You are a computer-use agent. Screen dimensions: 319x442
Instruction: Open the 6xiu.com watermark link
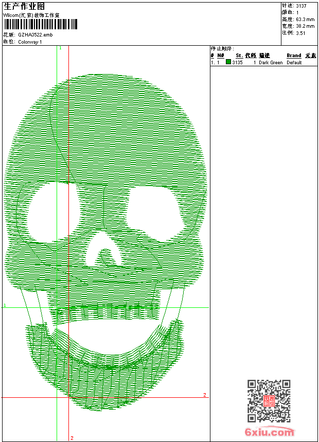pyautogui.click(x=270, y=432)
